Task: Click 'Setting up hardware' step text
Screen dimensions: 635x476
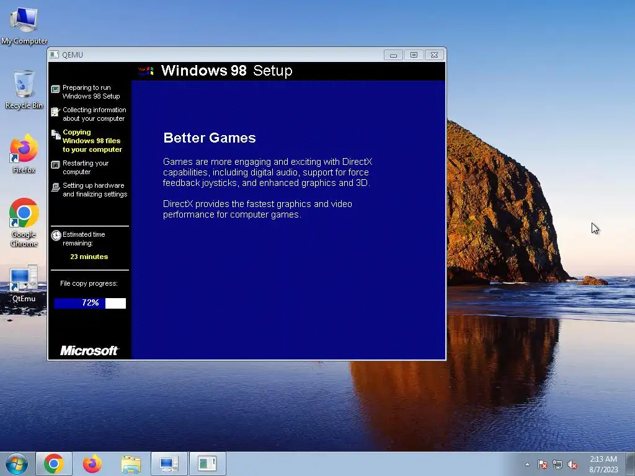Action: click(x=95, y=190)
